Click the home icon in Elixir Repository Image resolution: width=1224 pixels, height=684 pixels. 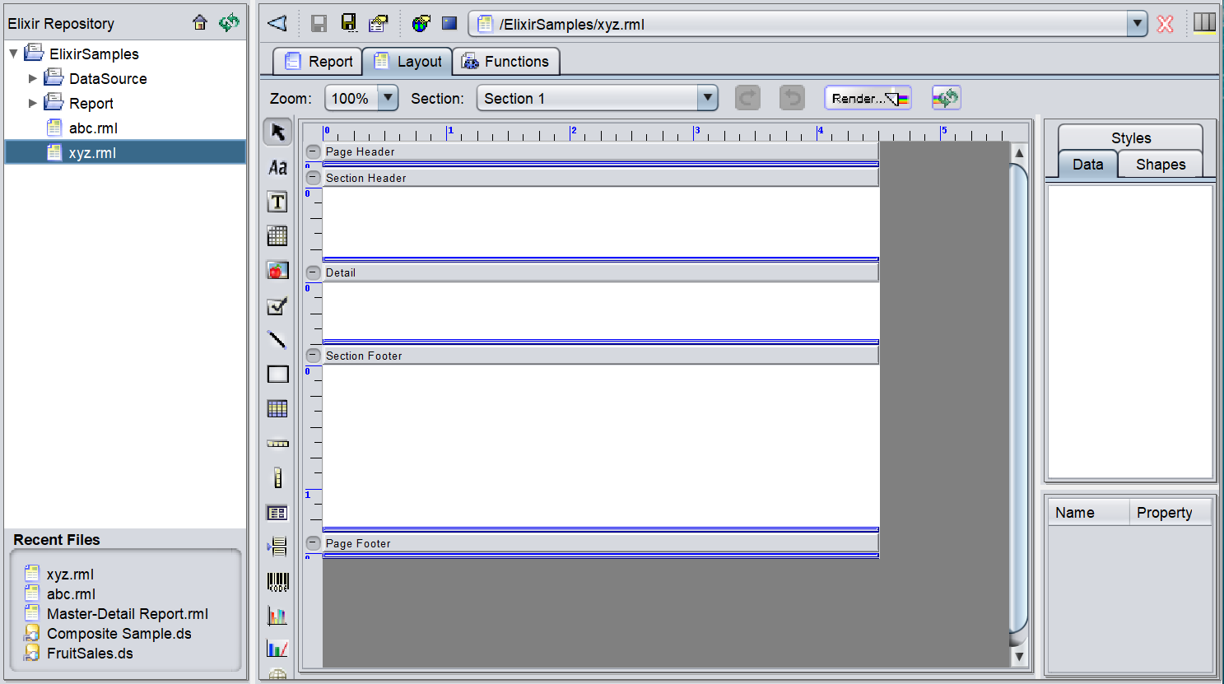[200, 23]
